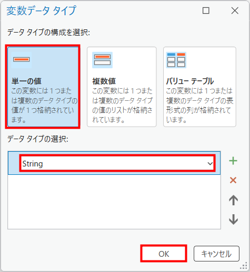Click the 複数値 stacked rows icon
250x272 pixels.
103,60
